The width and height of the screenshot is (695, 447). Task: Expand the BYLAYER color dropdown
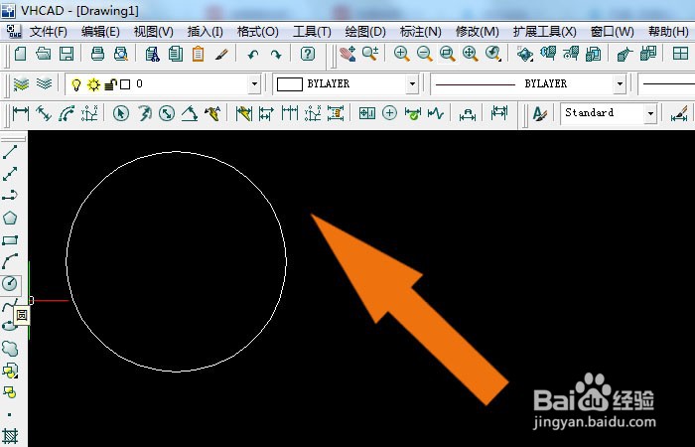point(412,83)
